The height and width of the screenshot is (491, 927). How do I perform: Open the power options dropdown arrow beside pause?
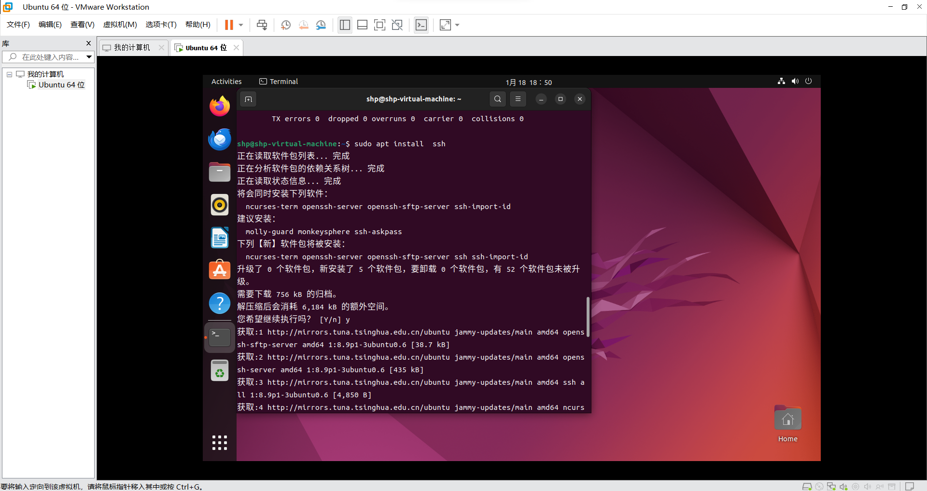(x=241, y=25)
